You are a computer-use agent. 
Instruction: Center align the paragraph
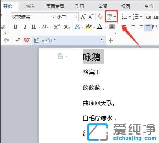tap(133, 27)
